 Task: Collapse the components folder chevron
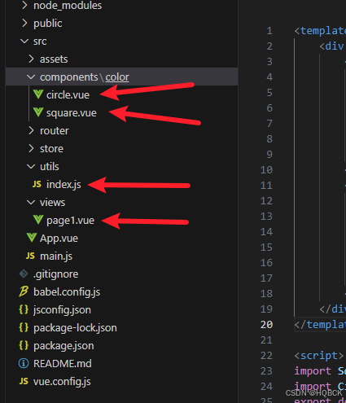(31, 77)
